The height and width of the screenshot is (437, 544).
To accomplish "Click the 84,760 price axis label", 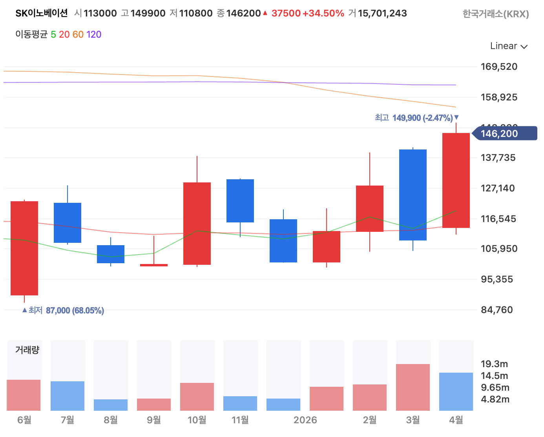I will 497,310.
